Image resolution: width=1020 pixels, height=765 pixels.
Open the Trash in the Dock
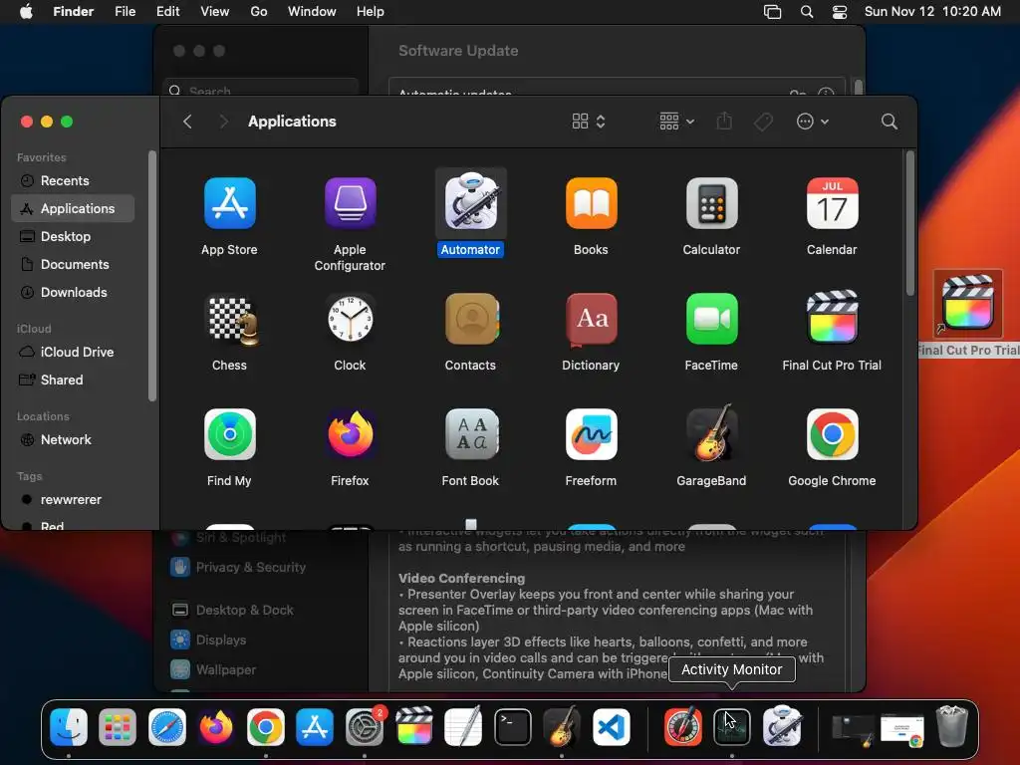coord(951,726)
